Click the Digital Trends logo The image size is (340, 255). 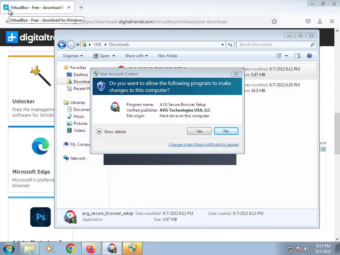[x=30, y=37]
